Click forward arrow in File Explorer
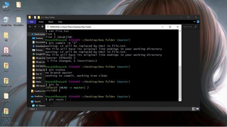The image size is (227, 127). click(35, 27)
